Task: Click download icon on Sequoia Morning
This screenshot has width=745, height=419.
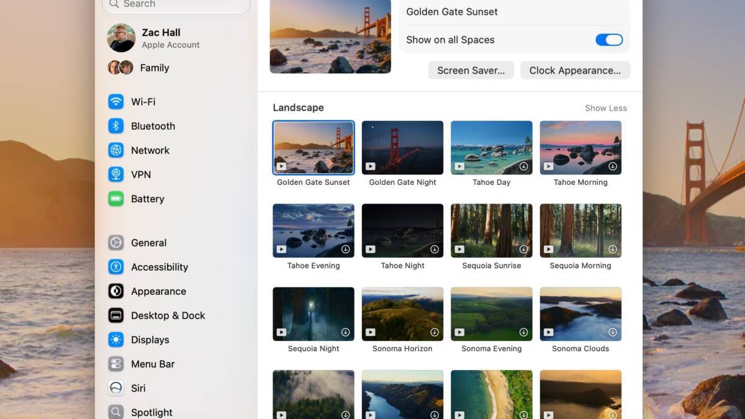Action: pyautogui.click(x=613, y=250)
